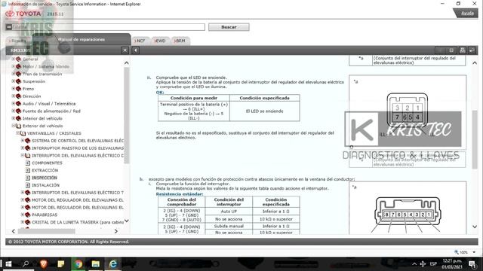Open Google Chrome from taskbar
This screenshot has height=271, width=483.
78,264
